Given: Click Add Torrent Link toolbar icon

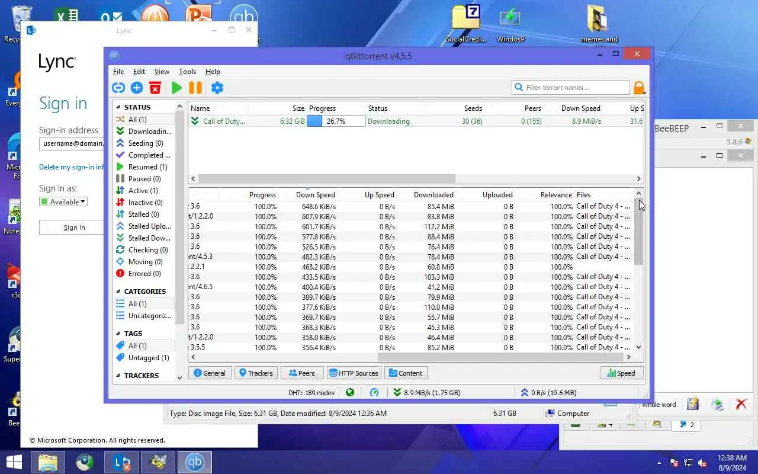Looking at the screenshot, I should [x=118, y=88].
